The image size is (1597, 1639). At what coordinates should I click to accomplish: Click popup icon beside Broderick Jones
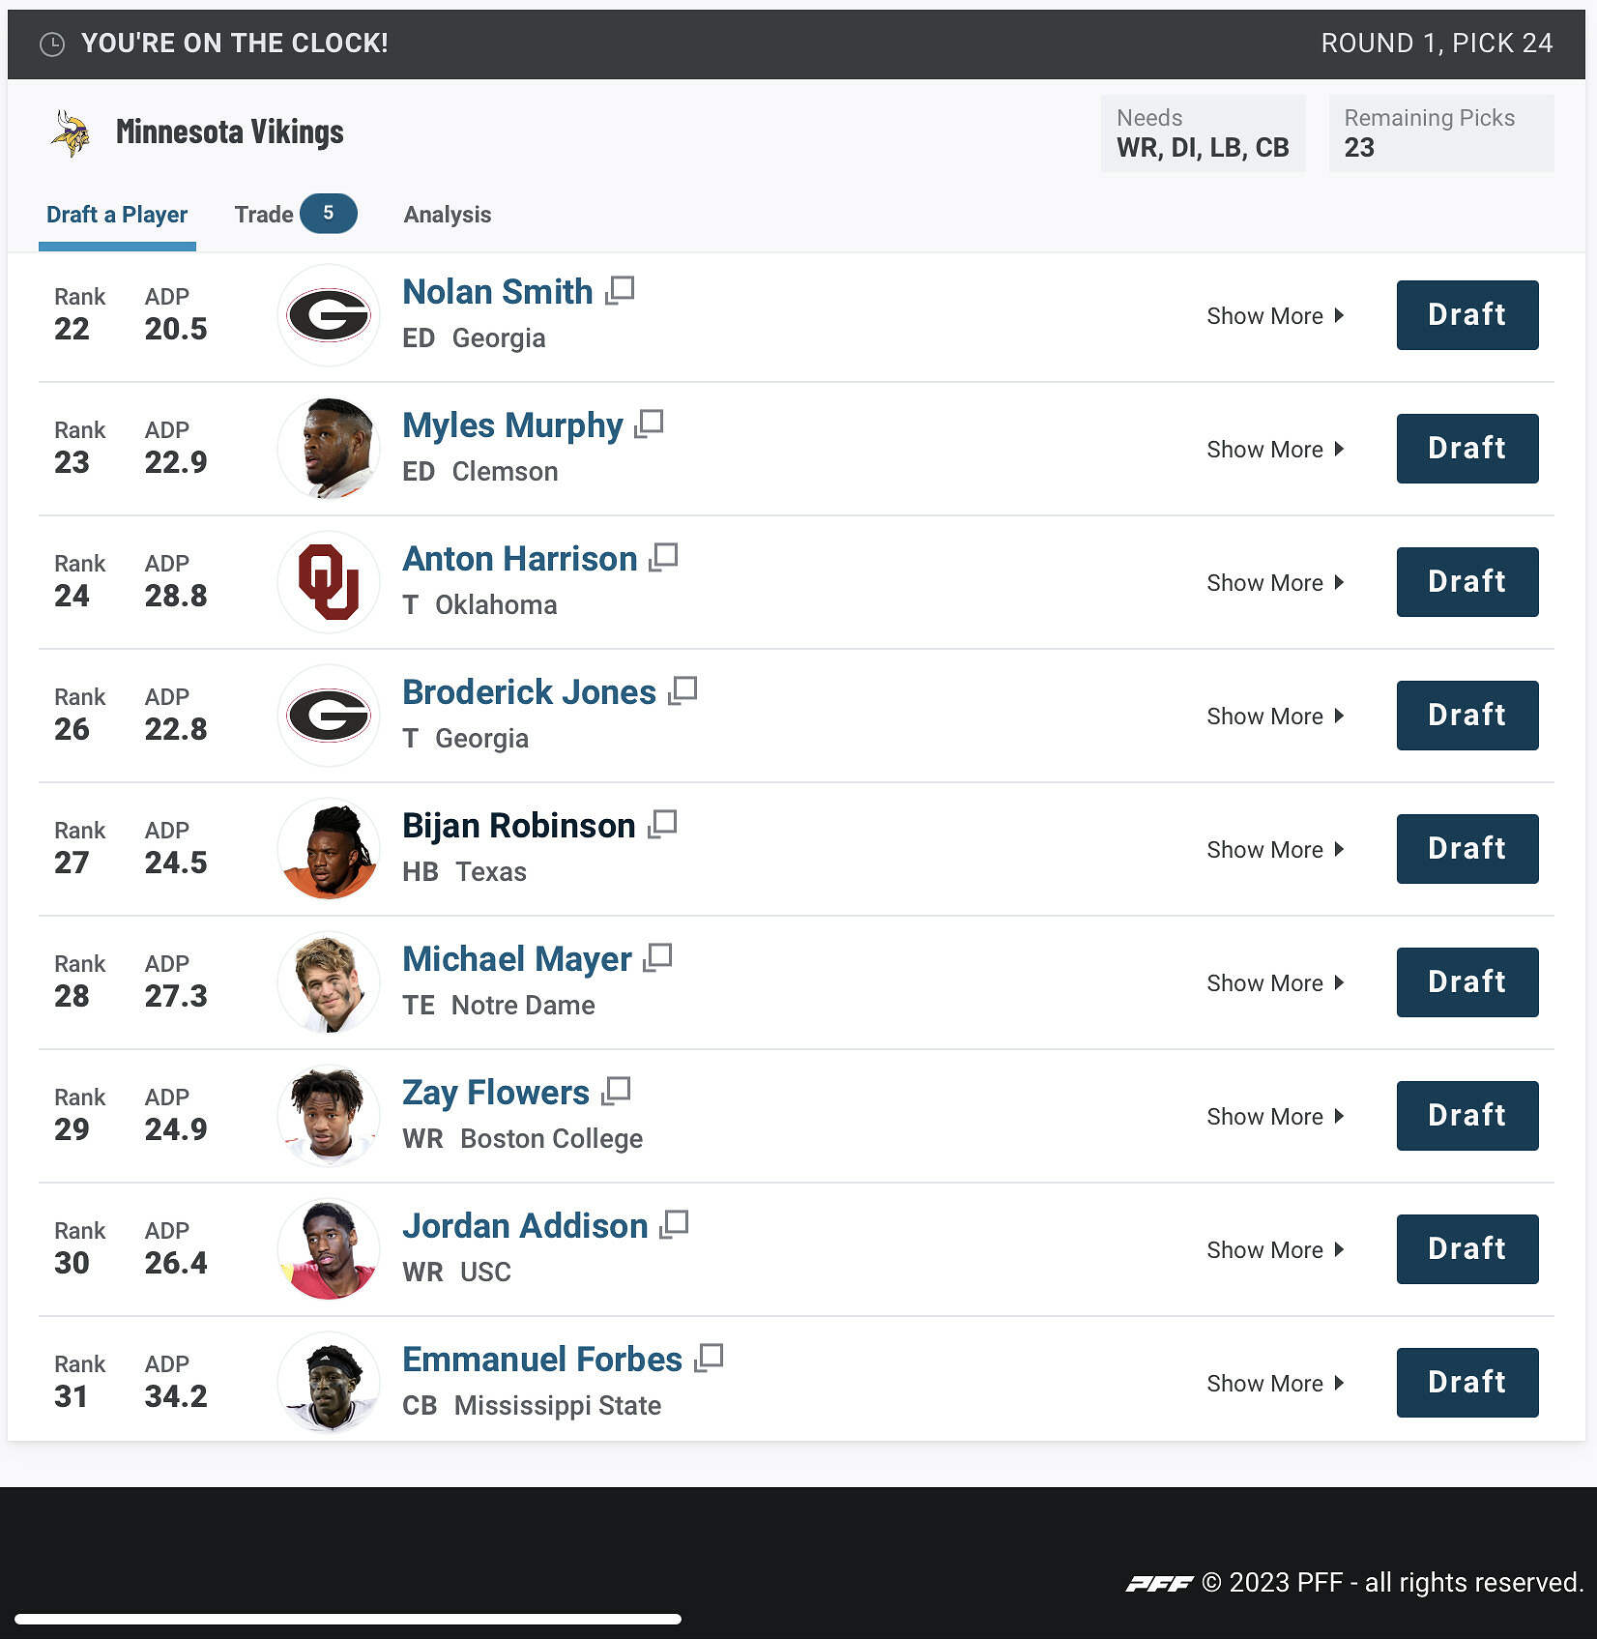click(x=682, y=690)
